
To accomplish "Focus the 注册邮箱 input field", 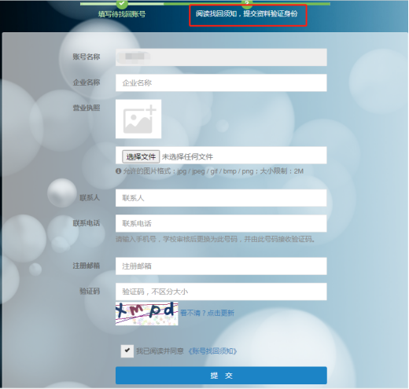I will pos(221,266).
